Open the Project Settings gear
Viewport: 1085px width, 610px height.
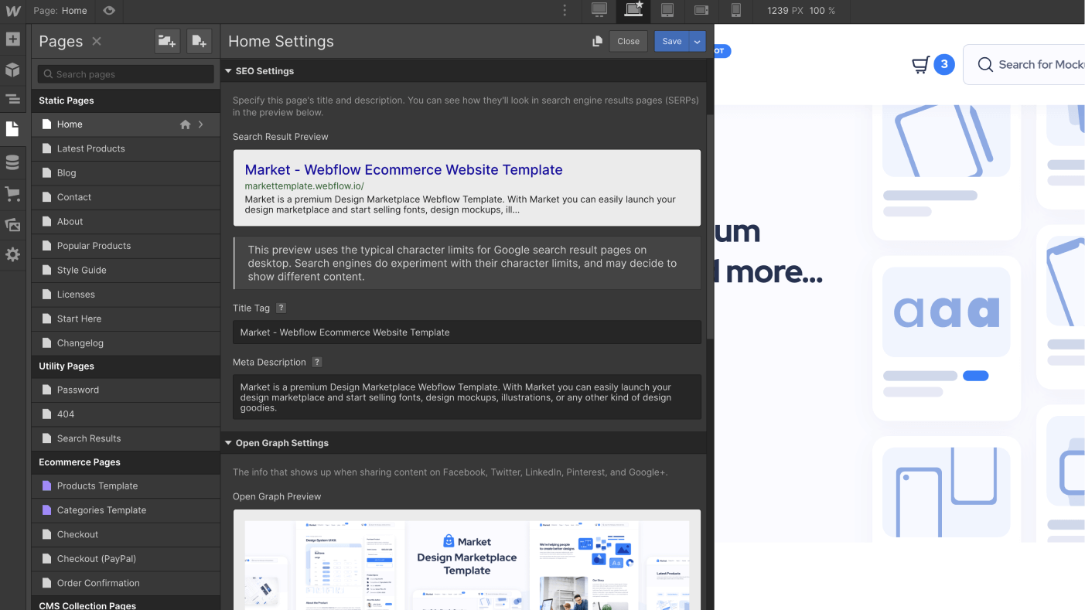[x=12, y=254]
